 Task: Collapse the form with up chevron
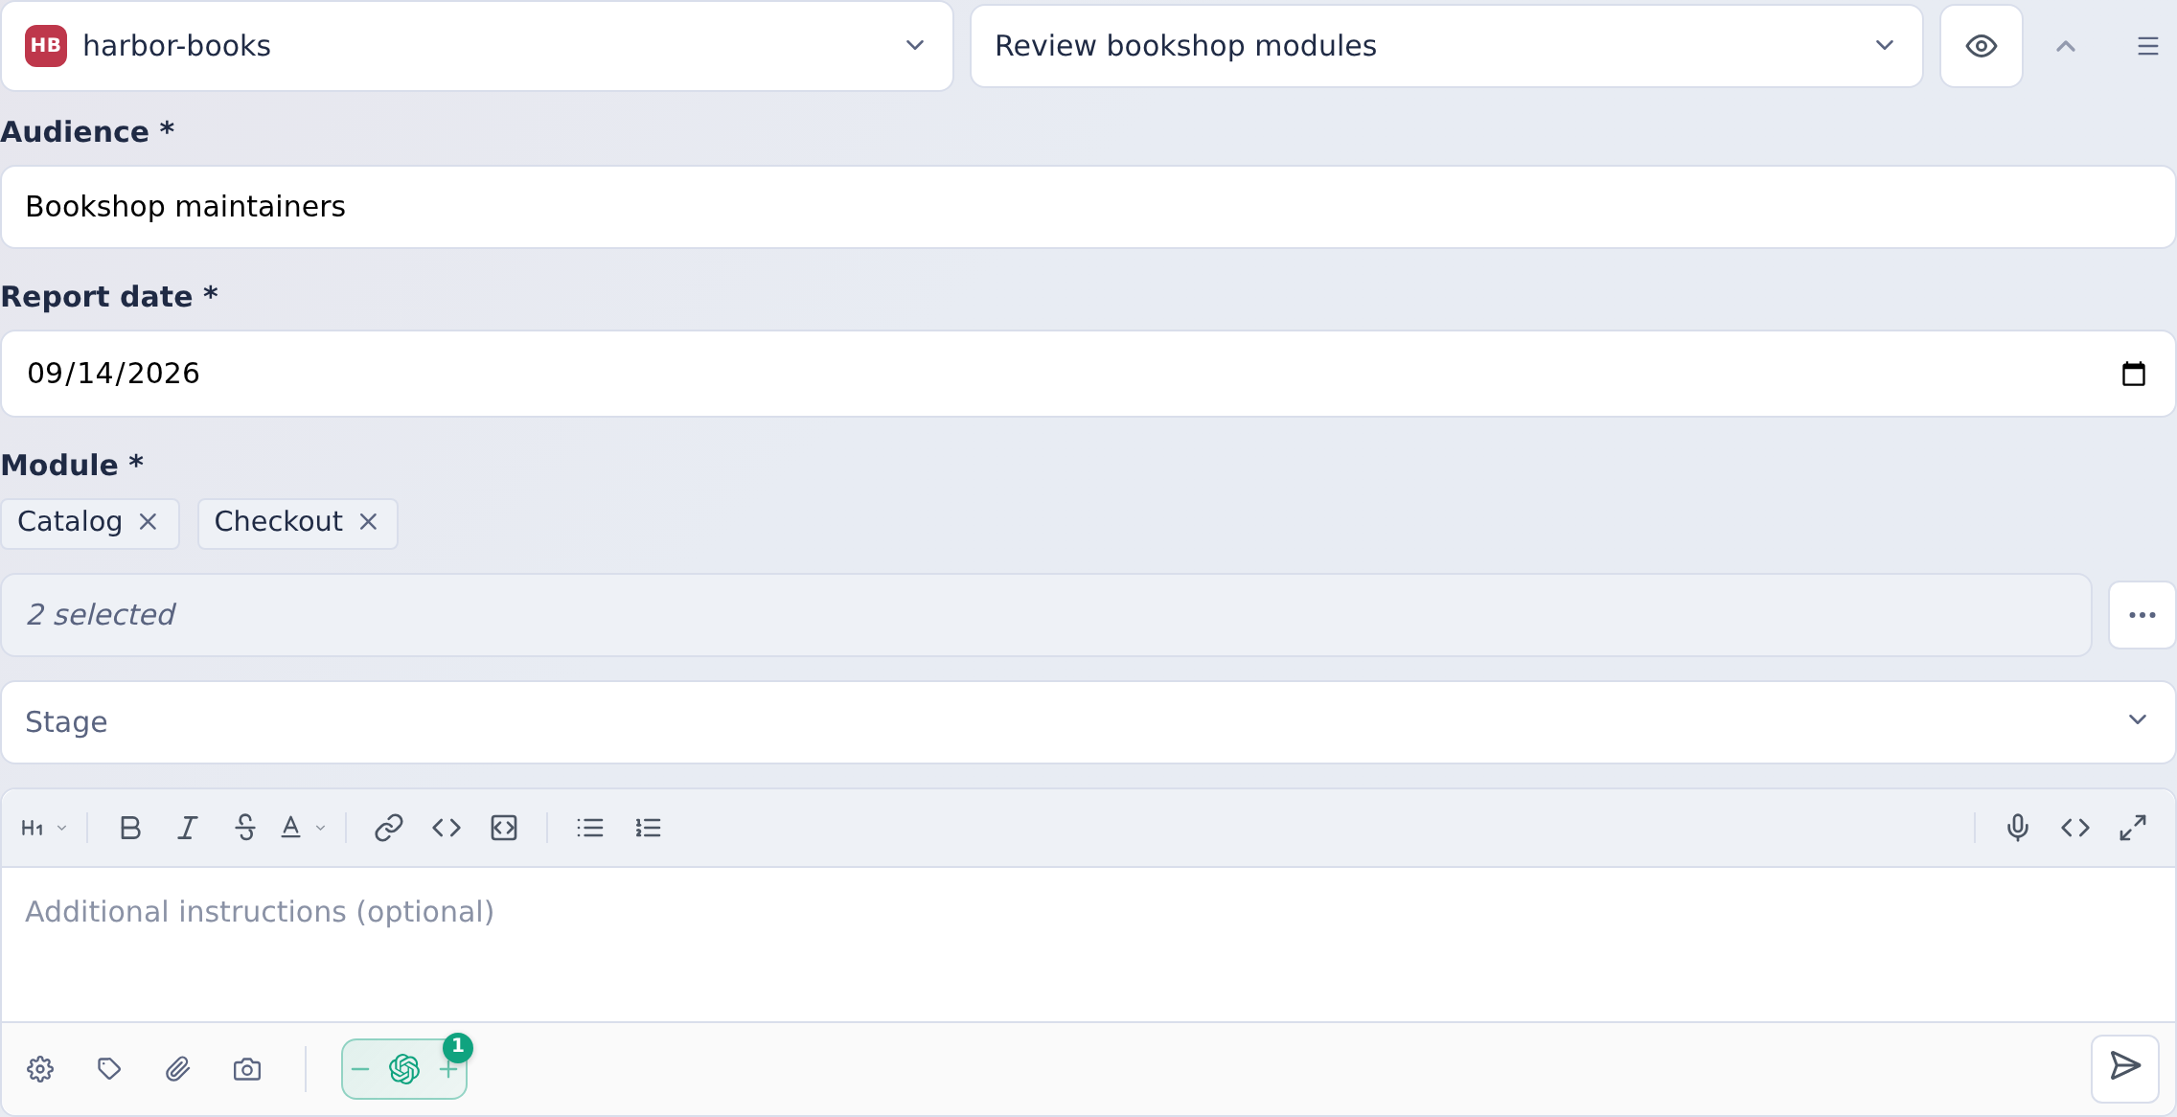[2066, 46]
